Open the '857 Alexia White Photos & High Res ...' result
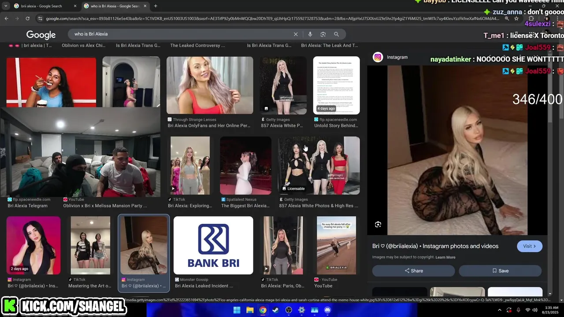564x317 pixels. point(319,206)
